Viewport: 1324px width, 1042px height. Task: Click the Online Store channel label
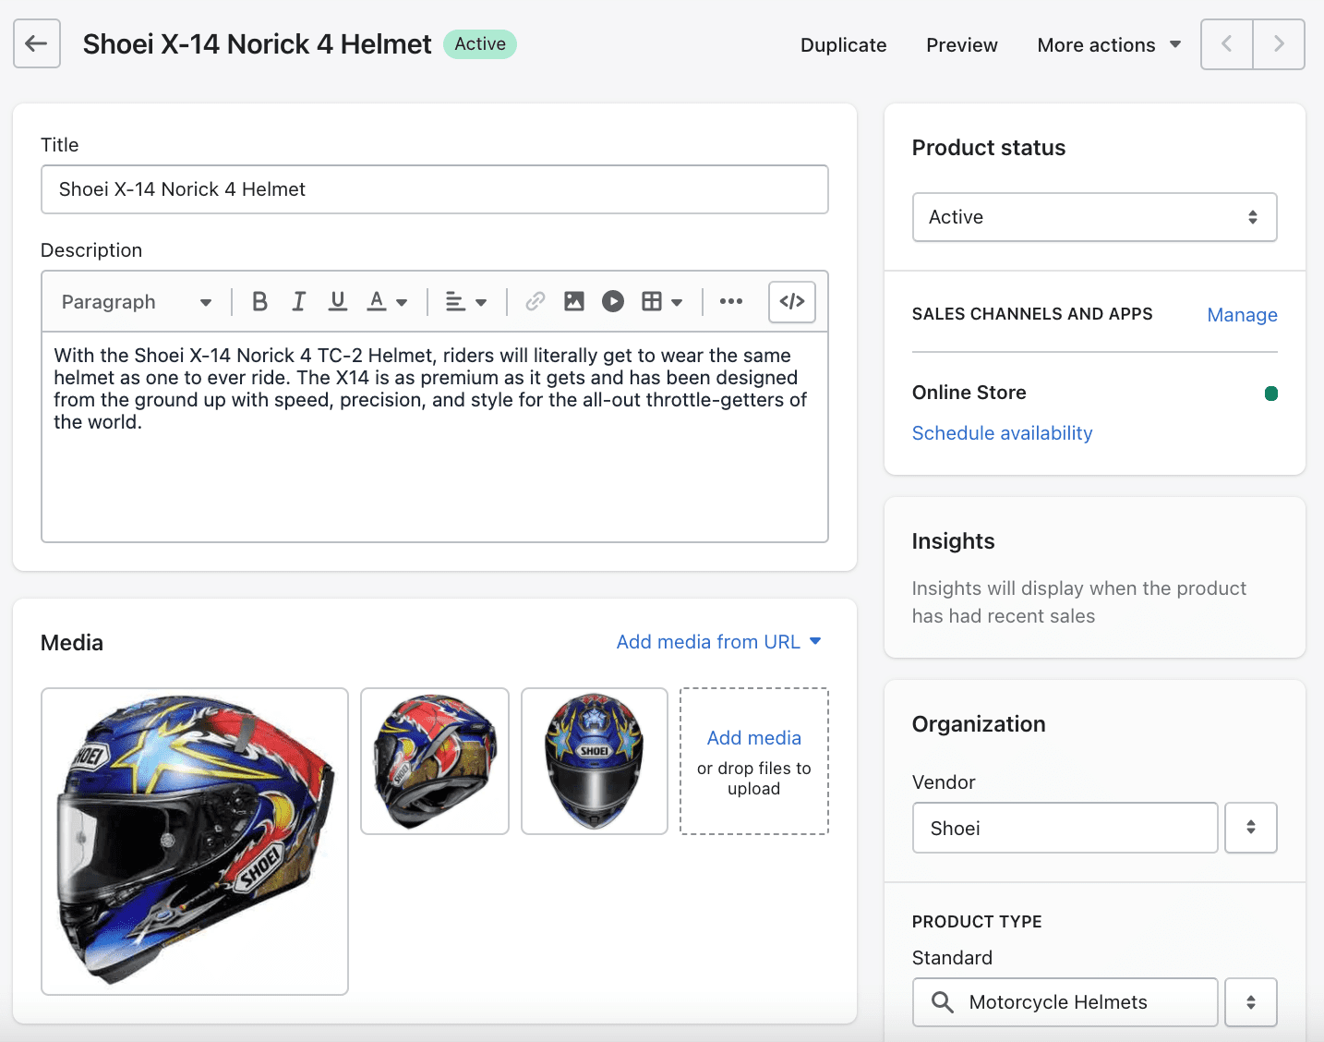click(969, 393)
